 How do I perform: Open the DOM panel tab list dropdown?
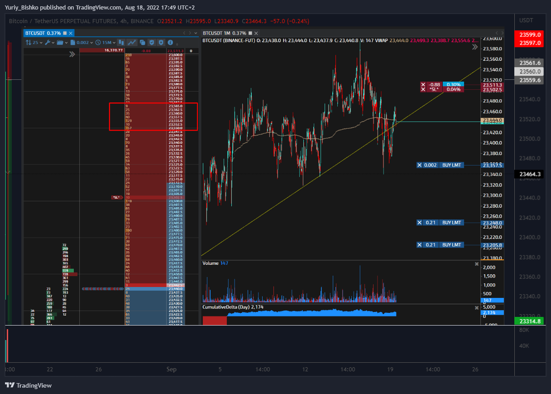click(x=196, y=33)
